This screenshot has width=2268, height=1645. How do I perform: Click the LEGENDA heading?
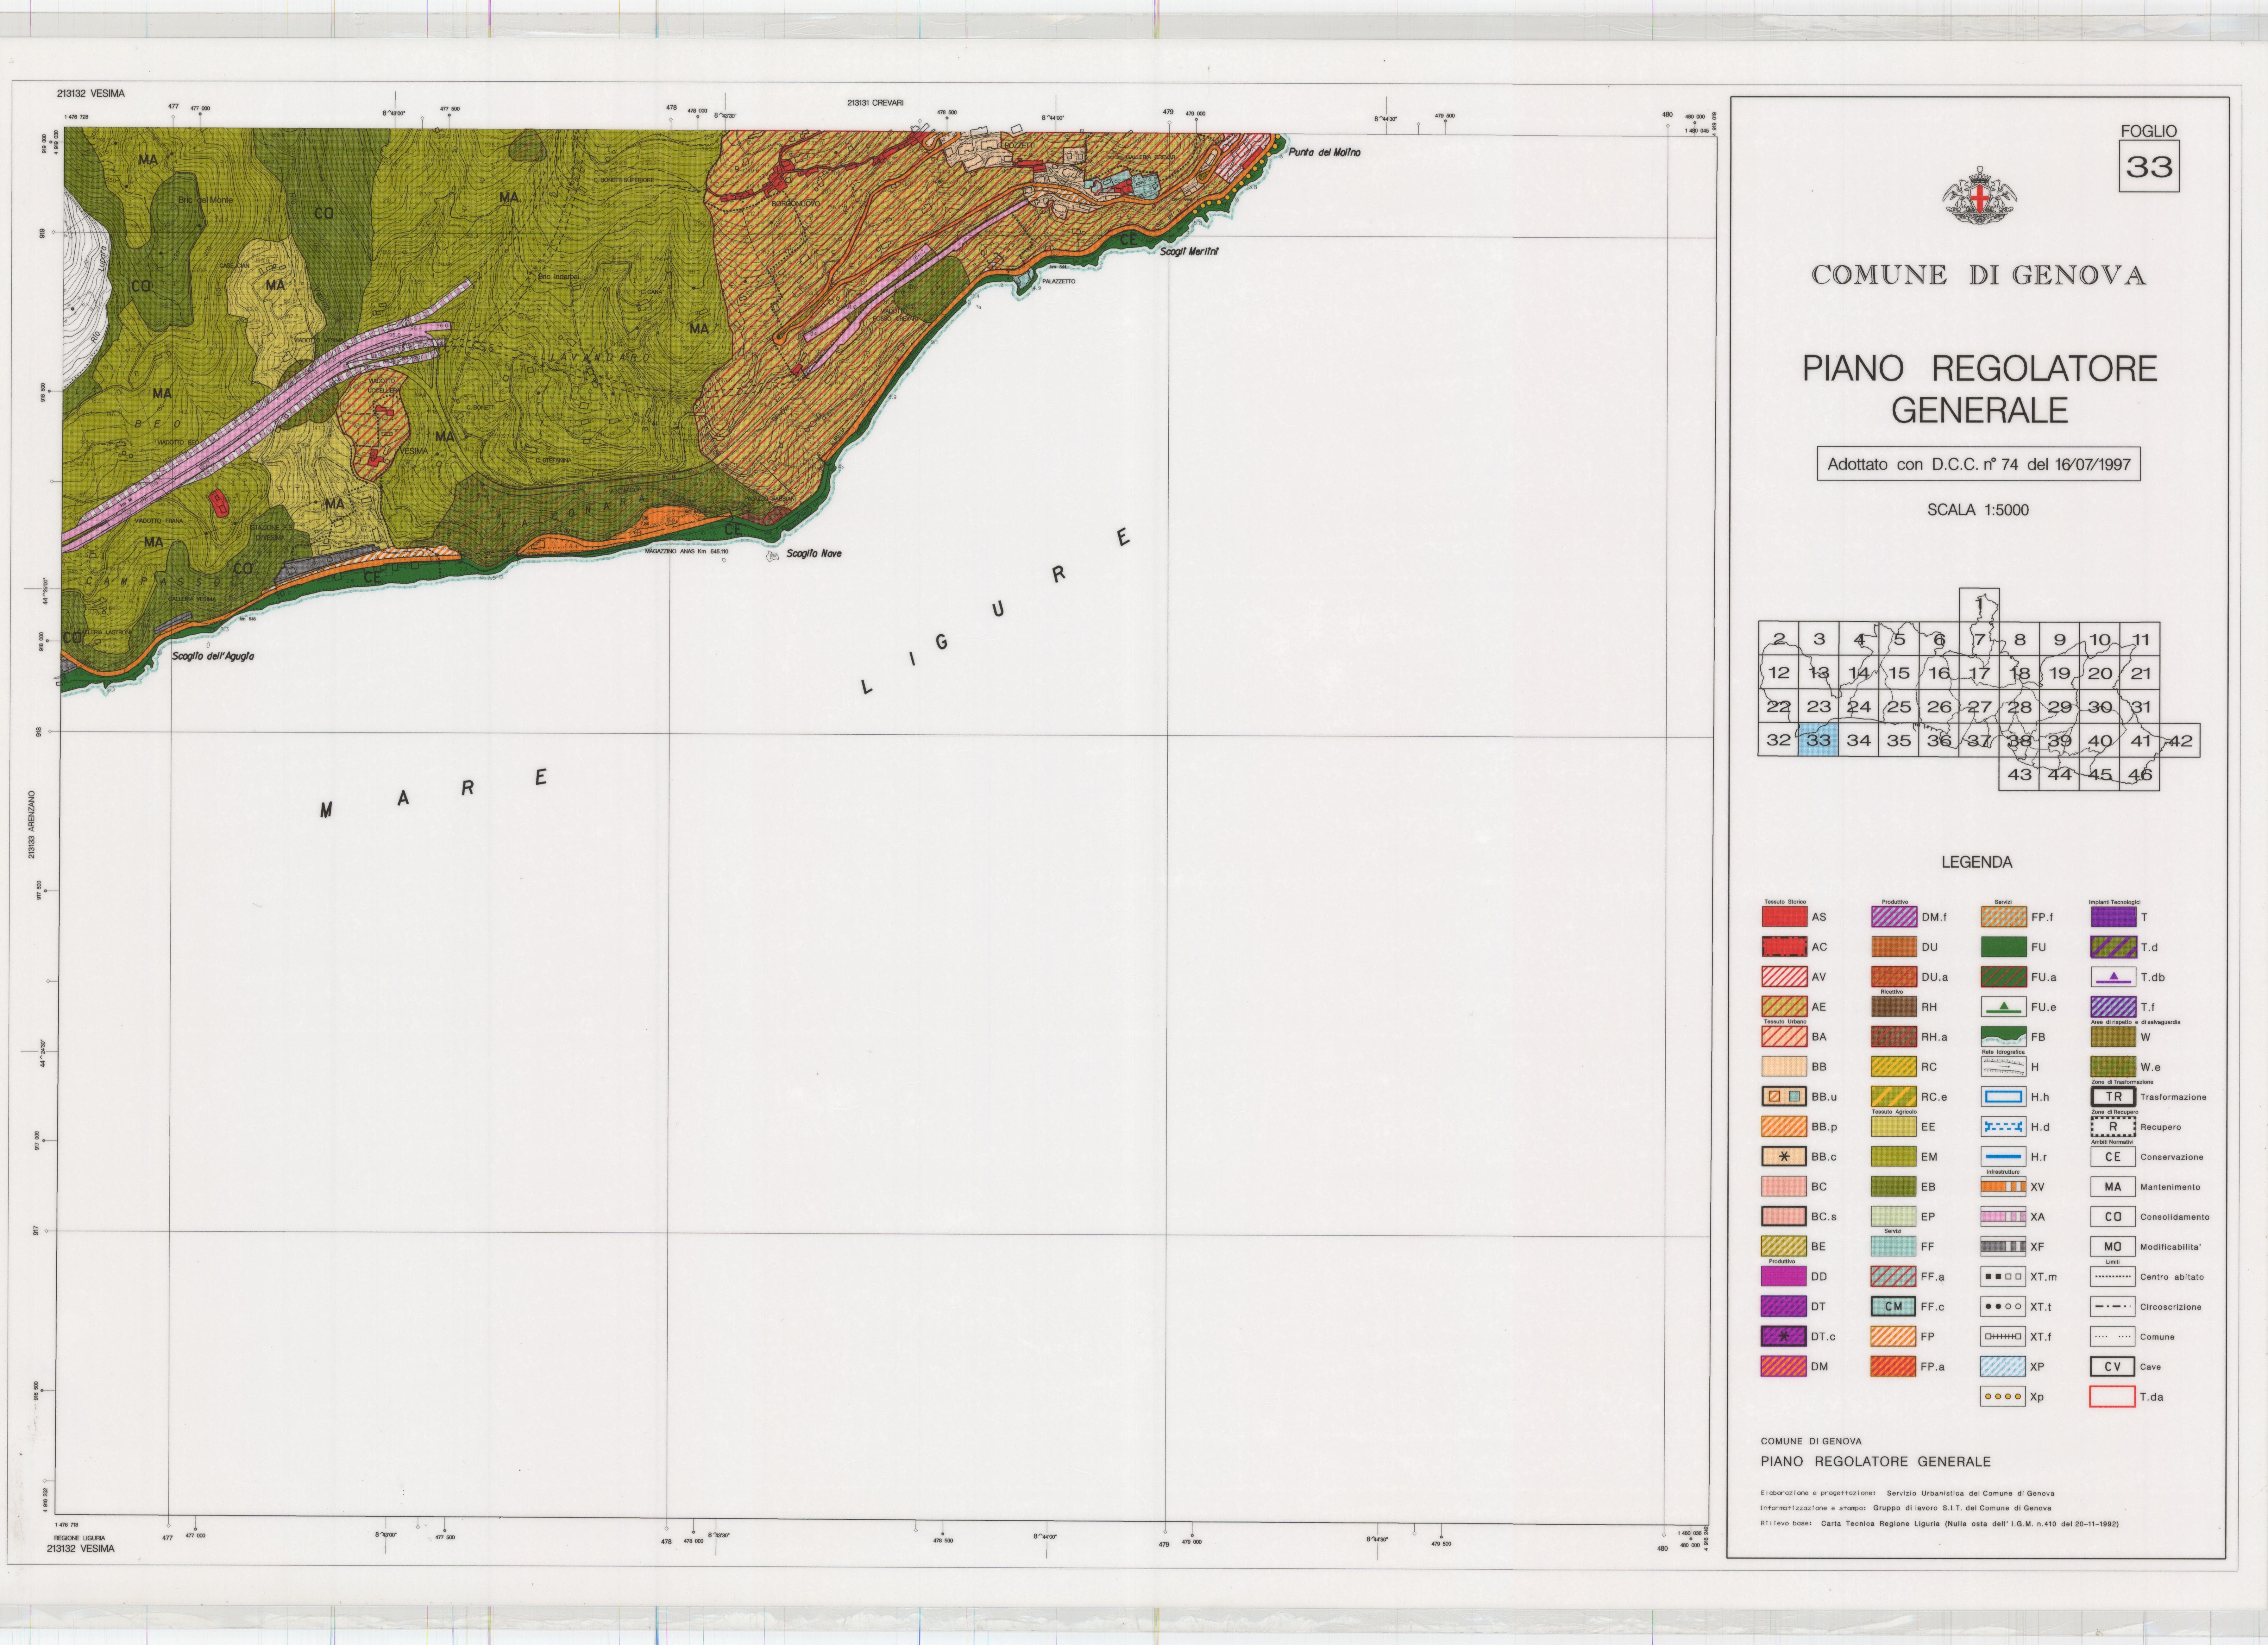click(1977, 862)
